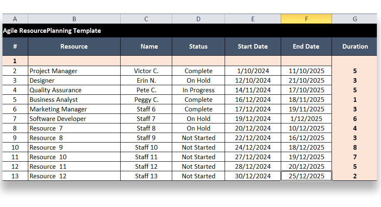Select the Project Manager cell
The image size is (381, 207).
click(53, 71)
